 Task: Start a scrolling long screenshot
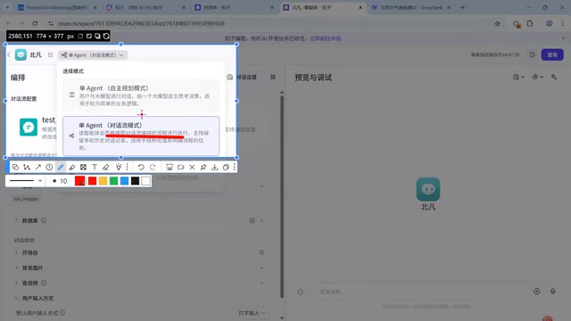pyautogui.click(x=170, y=167)
